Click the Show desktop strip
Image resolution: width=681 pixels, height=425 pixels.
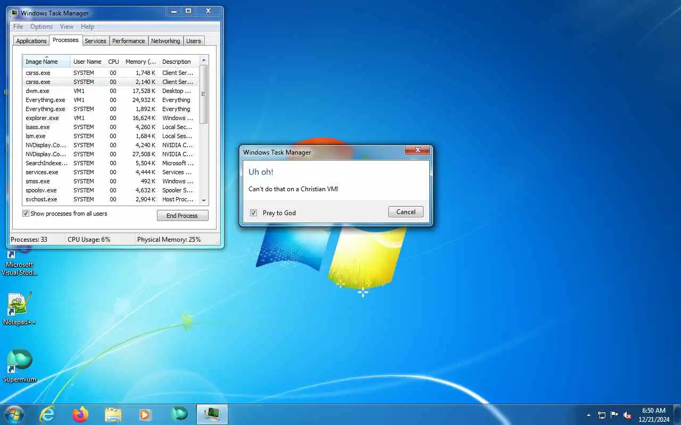[x=677, y=415]
